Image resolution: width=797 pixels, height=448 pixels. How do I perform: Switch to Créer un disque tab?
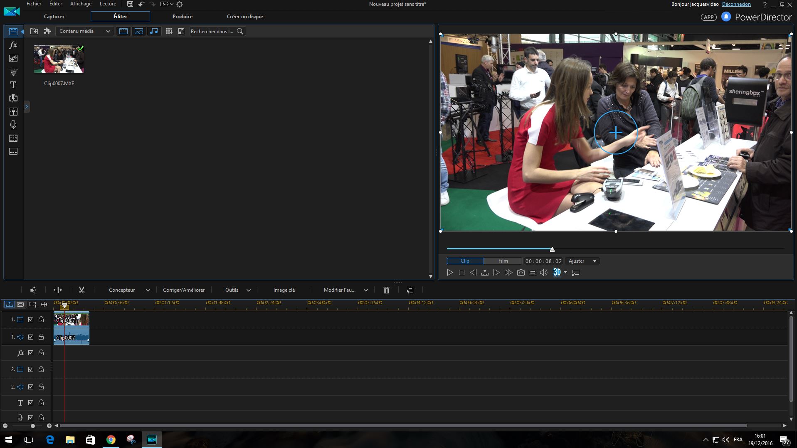245,17
